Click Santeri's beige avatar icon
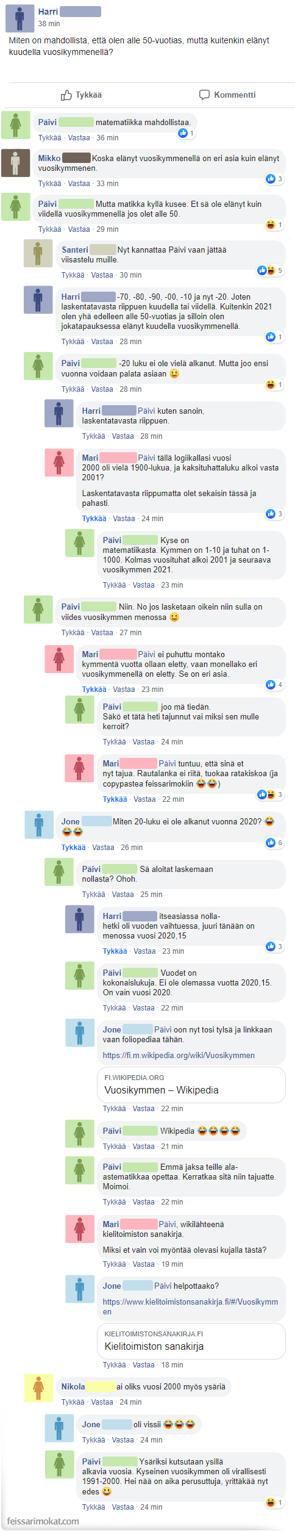 tap(38, 253)
